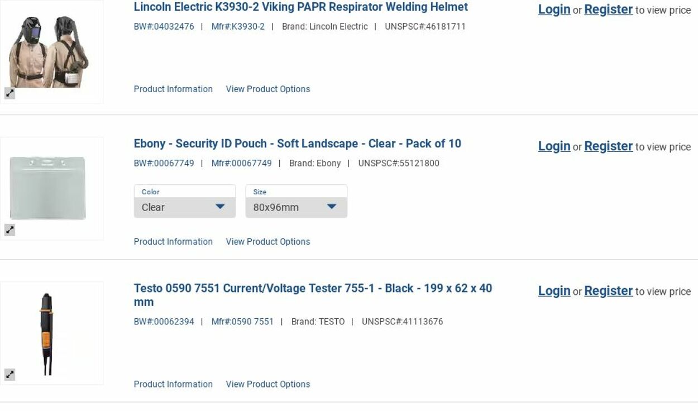Expand the welding helmet image with the enlarge icon
Screen dimensions: 698x411
click(10, 94)
